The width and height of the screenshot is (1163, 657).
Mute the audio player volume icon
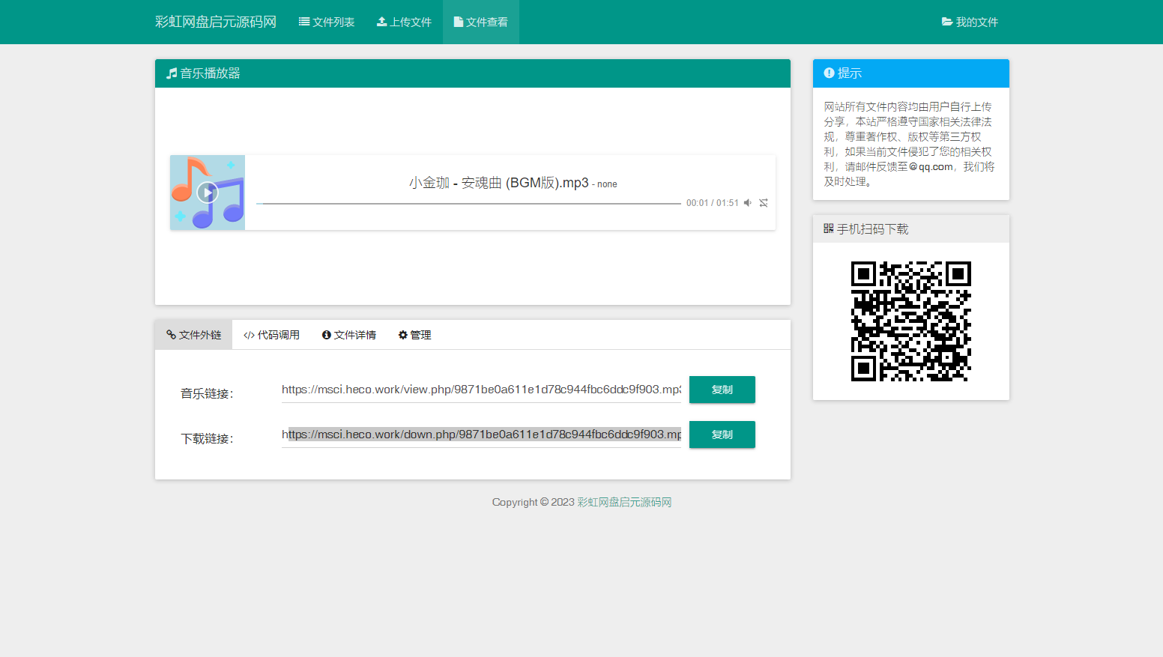747,203
